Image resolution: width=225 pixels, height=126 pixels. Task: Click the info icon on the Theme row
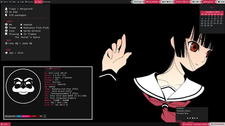6,28
